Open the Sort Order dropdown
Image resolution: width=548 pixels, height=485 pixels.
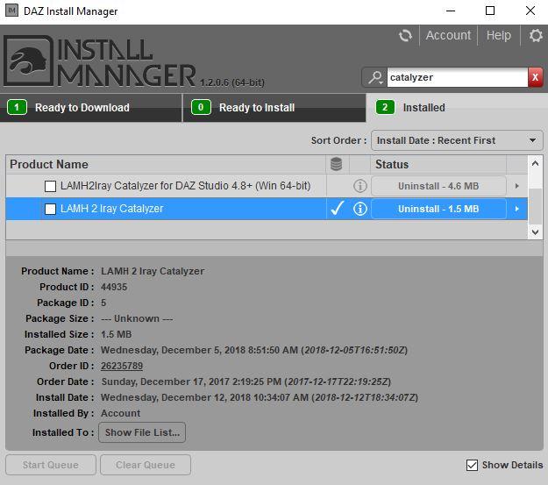(457, 140)
